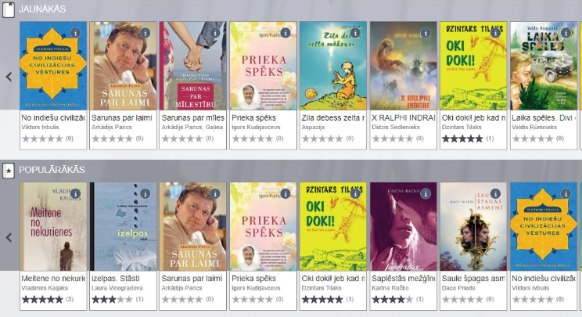The height and width of the screenshot is (317, 582).
Task: Click info icon on izelpas cover
Action: click(145, 194)
